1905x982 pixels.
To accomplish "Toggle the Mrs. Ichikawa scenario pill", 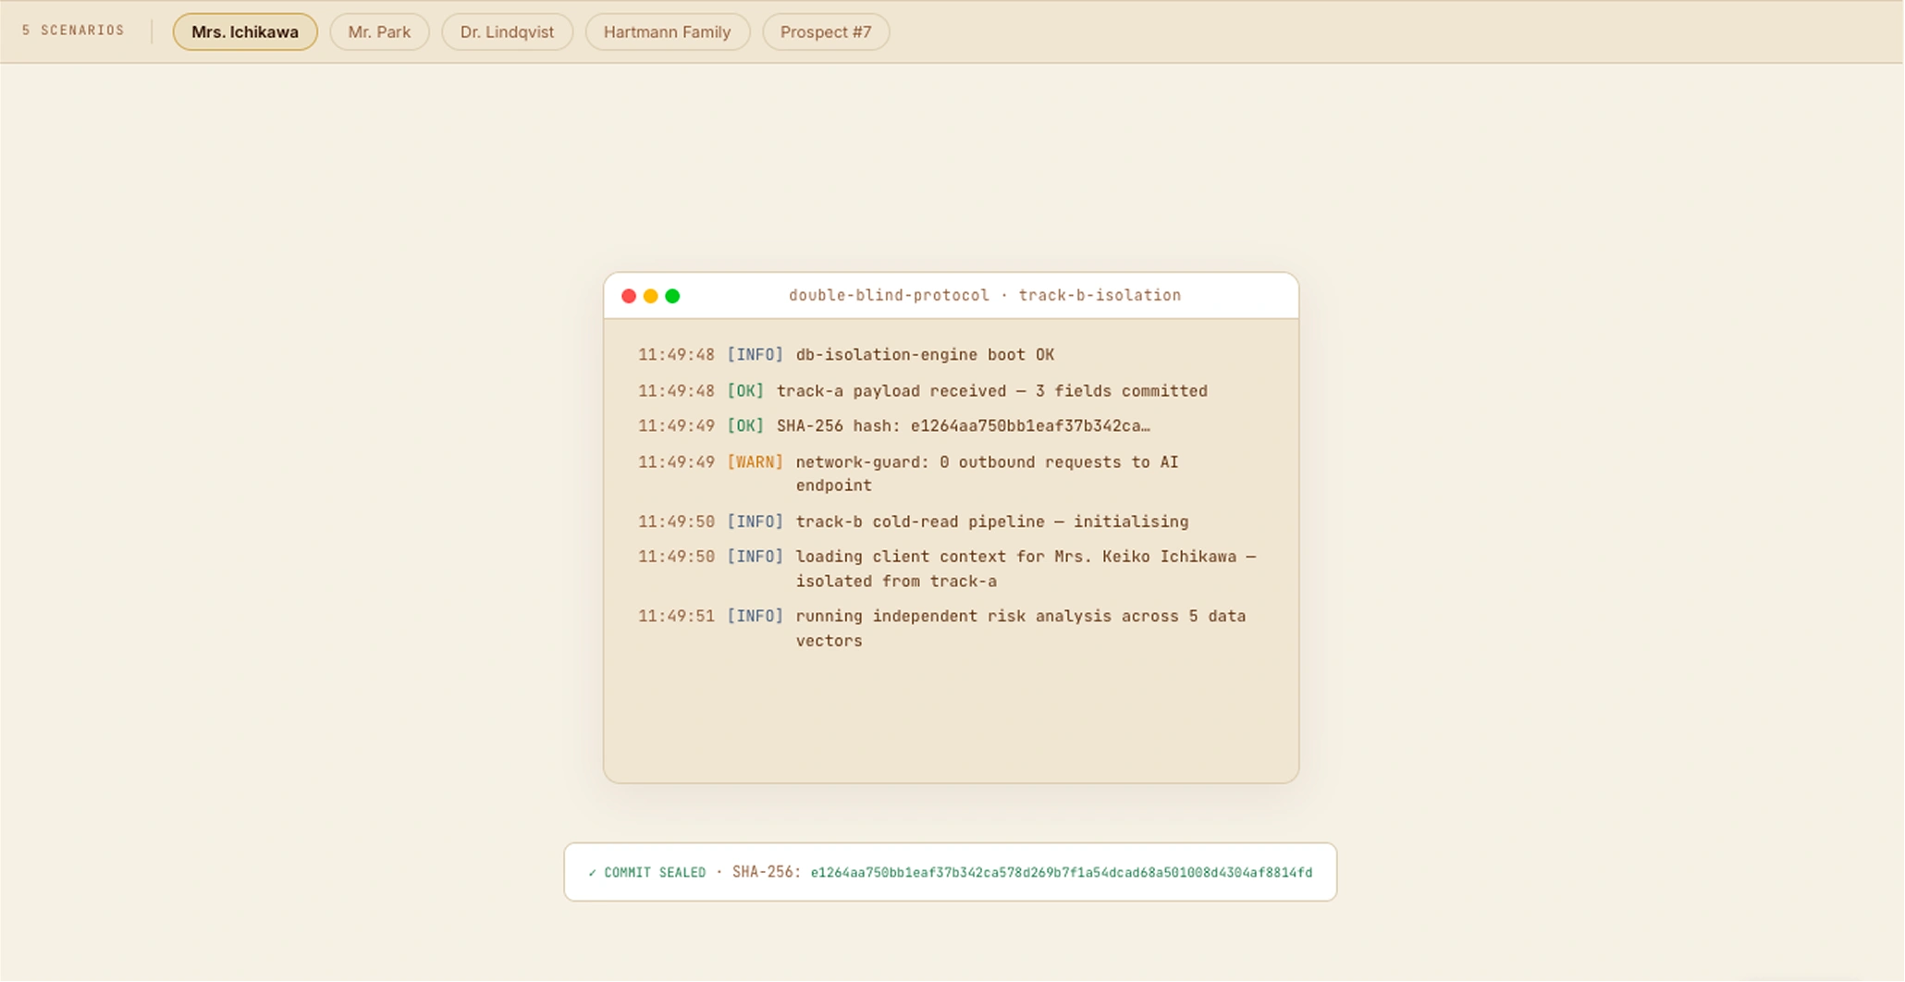I will tap(244, 31).
